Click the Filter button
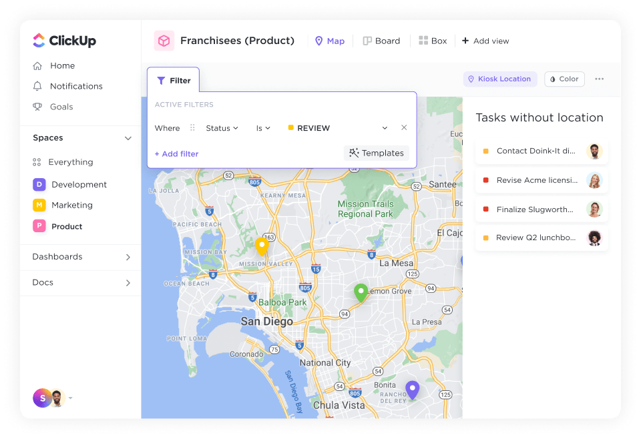The width and height of the screenshot is (641, 439). click(x=174, y=81)
